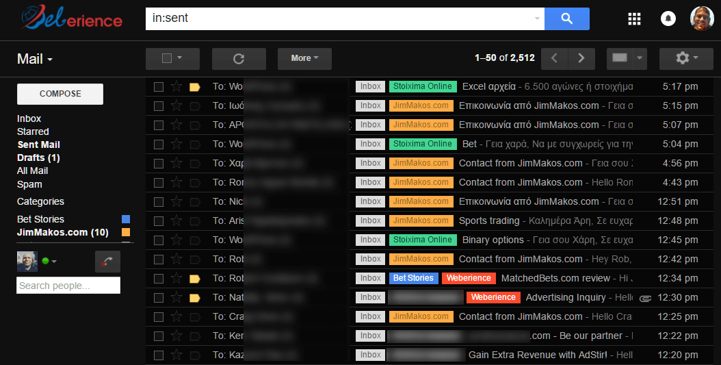The image size is (721, 365).
Task: Star the 5:04 pm Bet email
Action: tap(176, 144)
